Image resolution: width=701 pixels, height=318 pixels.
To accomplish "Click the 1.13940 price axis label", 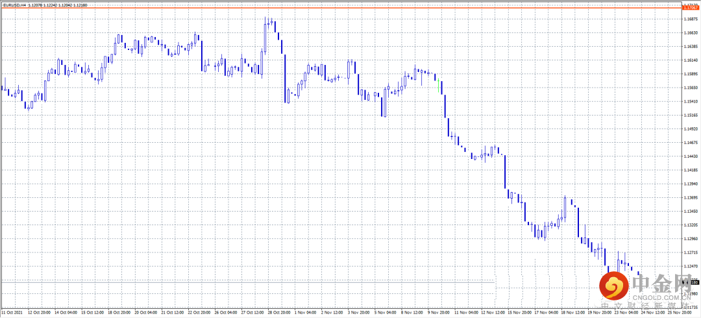I will [692, 184].
